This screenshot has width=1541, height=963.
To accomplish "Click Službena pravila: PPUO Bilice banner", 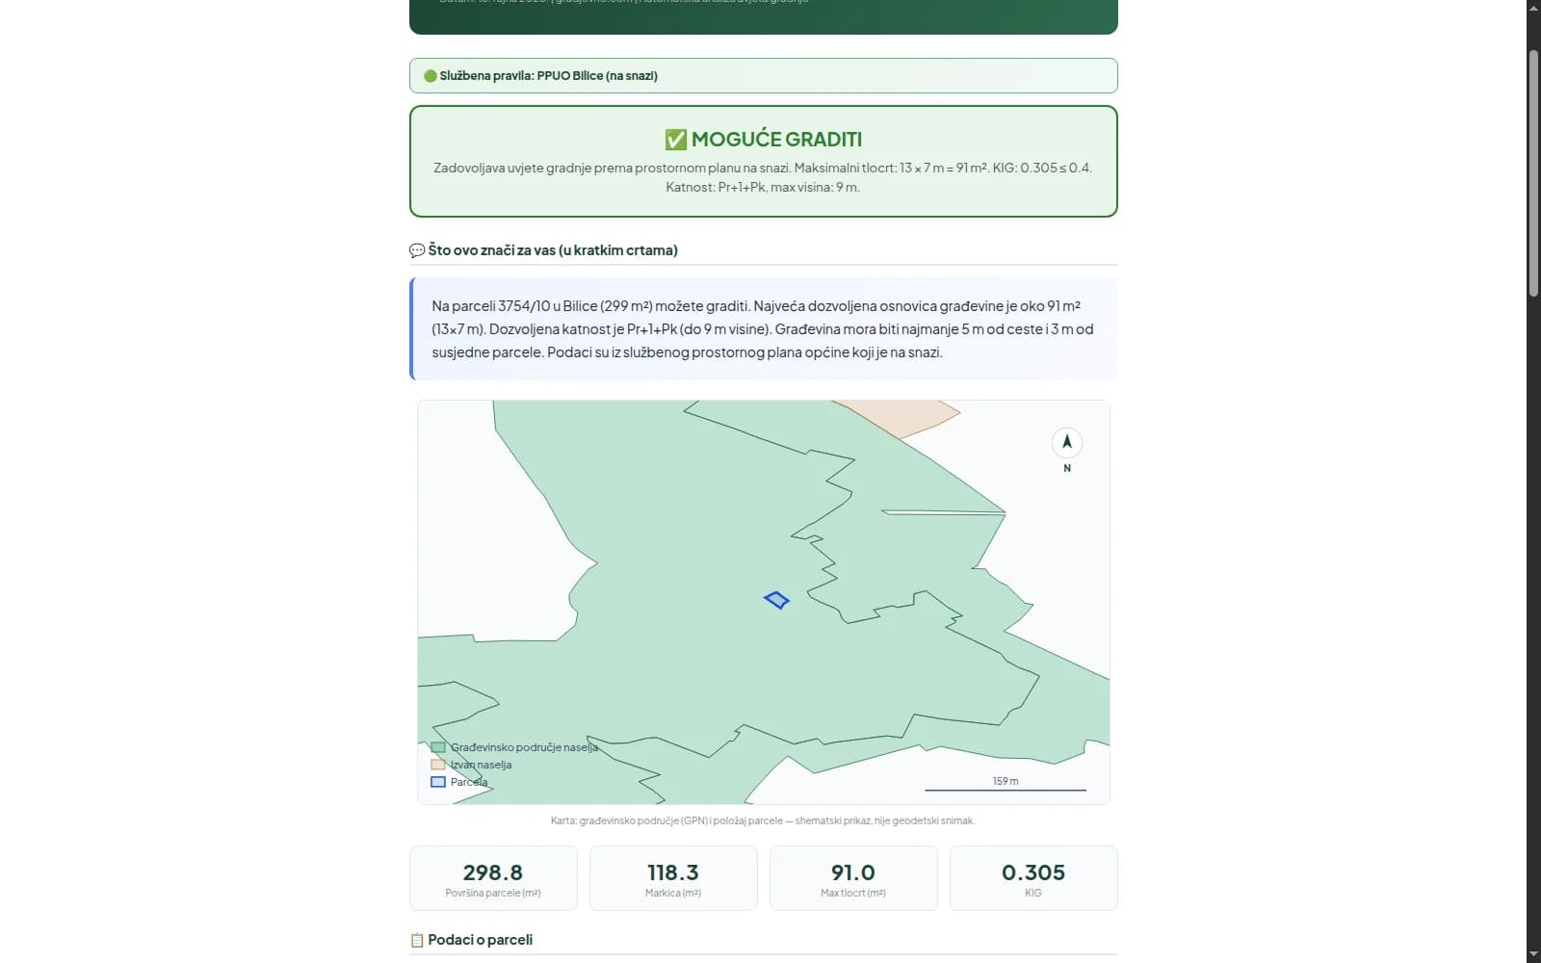I will tap(764, 76).
